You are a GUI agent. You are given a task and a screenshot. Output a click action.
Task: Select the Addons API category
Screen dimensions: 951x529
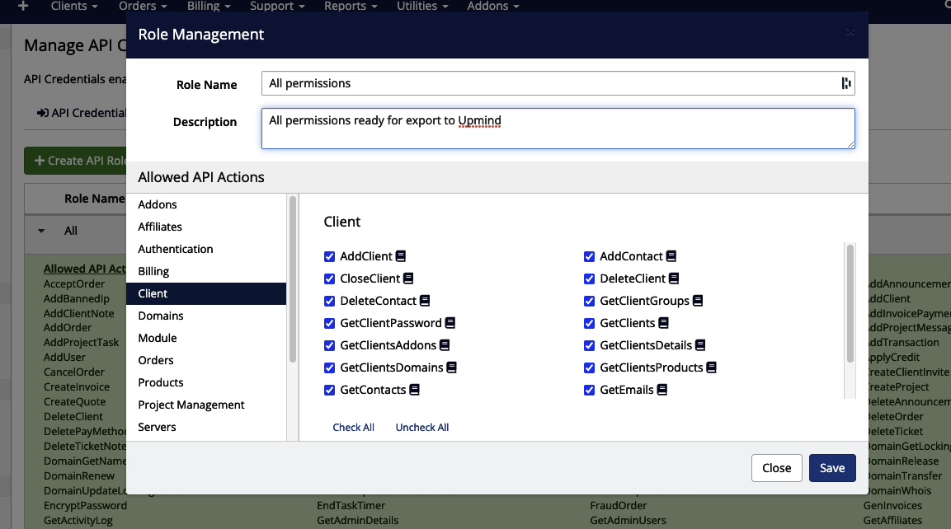[206, 205]
